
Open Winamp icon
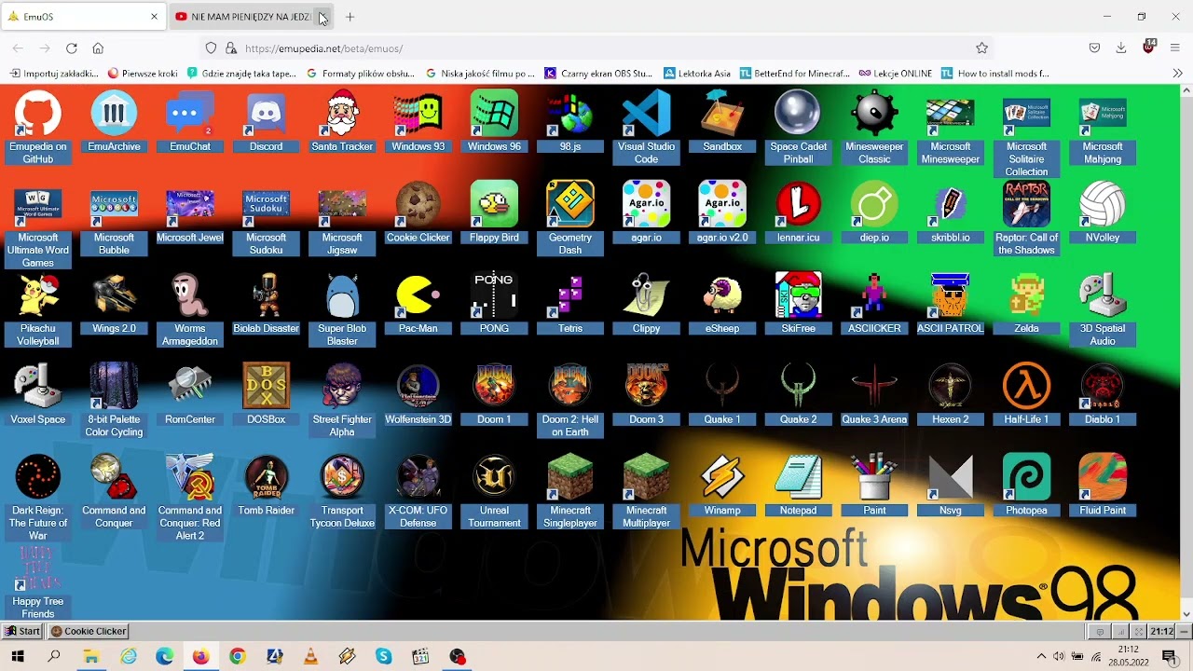click(x=722, y=486)
